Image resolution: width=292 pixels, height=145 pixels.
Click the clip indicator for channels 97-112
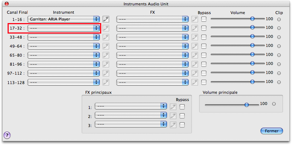(x=279, y=73)
